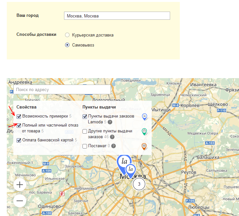Screen dimensions: 239x216
Task: Focus the Поиск по адресу search box
Action: (62, 89)
